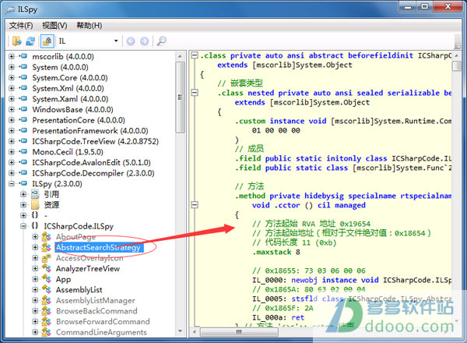This screenshot has width=467, height=343.
Task: Select the AbstractSearchStrategy tree item
Action: point(99,247)
